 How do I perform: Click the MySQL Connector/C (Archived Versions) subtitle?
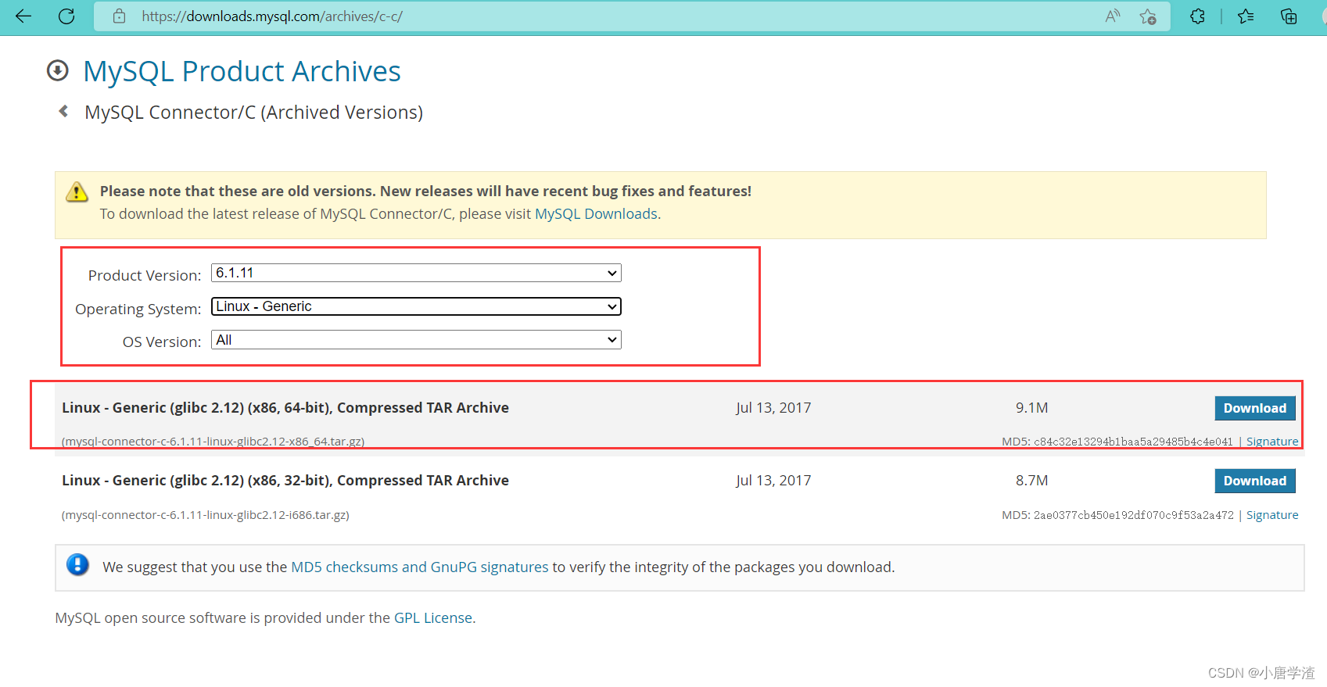tap(253, 113)
